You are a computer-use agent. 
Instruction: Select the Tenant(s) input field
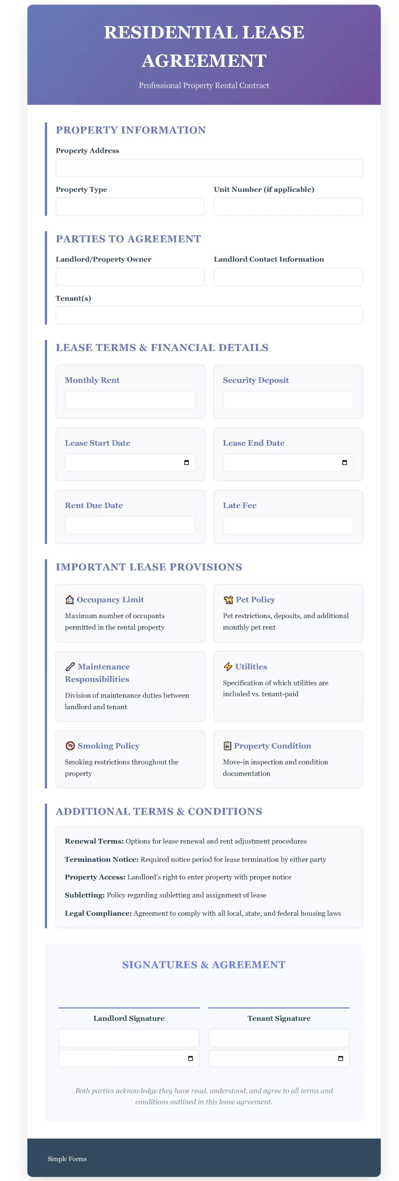[x=209, y=316]
